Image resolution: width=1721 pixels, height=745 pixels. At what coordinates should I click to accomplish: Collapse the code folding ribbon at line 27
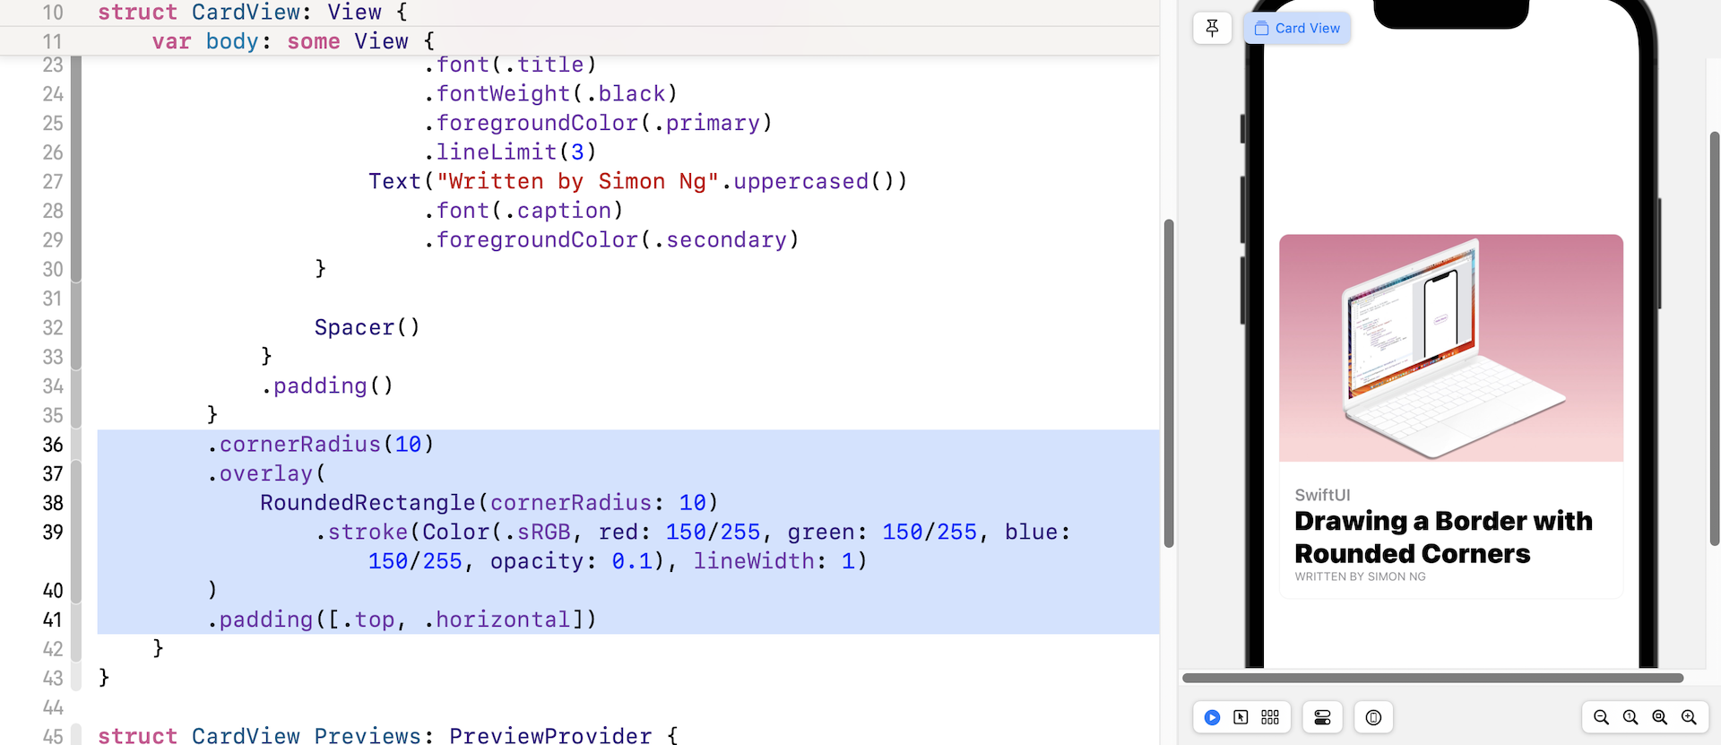pyautogui.click(x=76, y=182)
